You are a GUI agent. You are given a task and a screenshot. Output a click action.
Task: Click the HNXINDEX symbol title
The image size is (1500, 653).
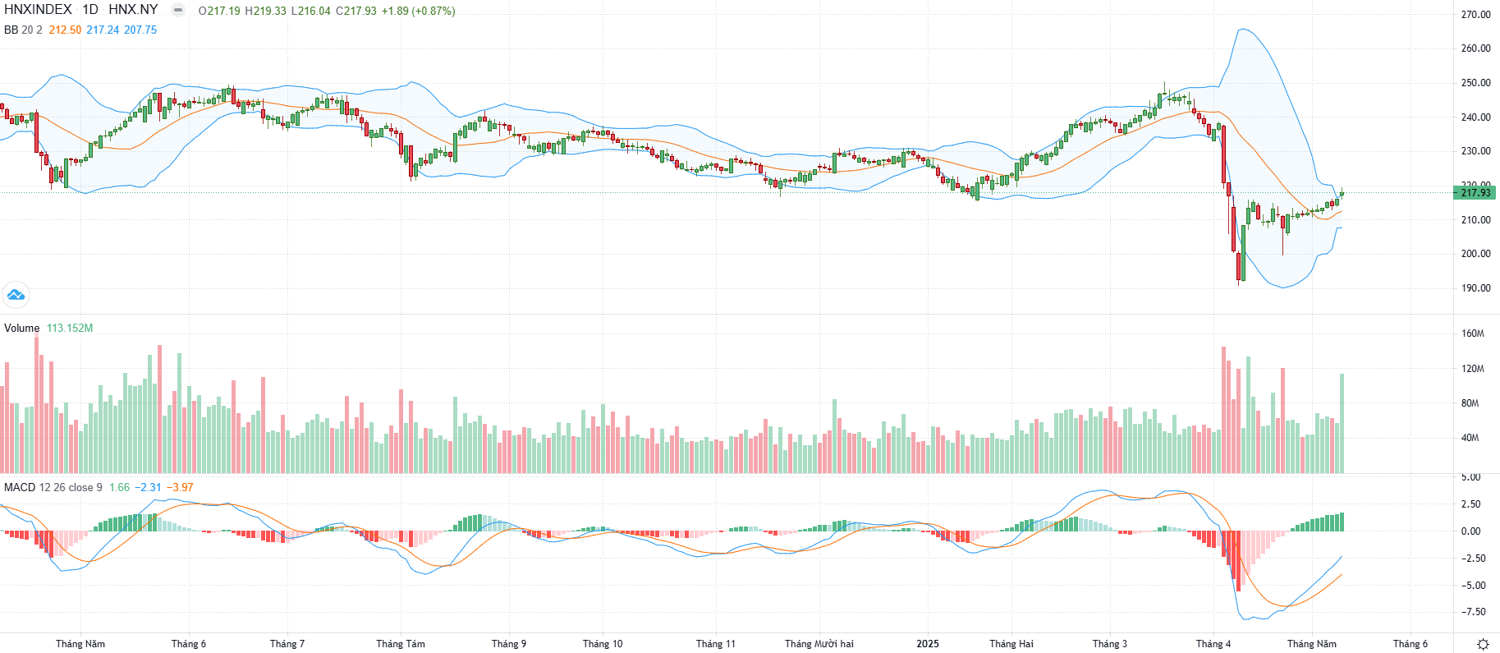[x=38, y=10]
